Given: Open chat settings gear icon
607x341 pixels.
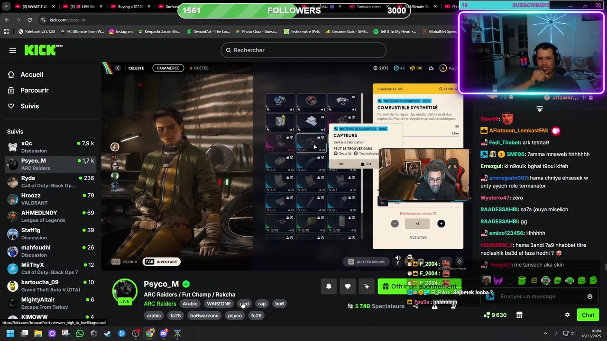Looking at the screenshot, I should pos(567,315).
